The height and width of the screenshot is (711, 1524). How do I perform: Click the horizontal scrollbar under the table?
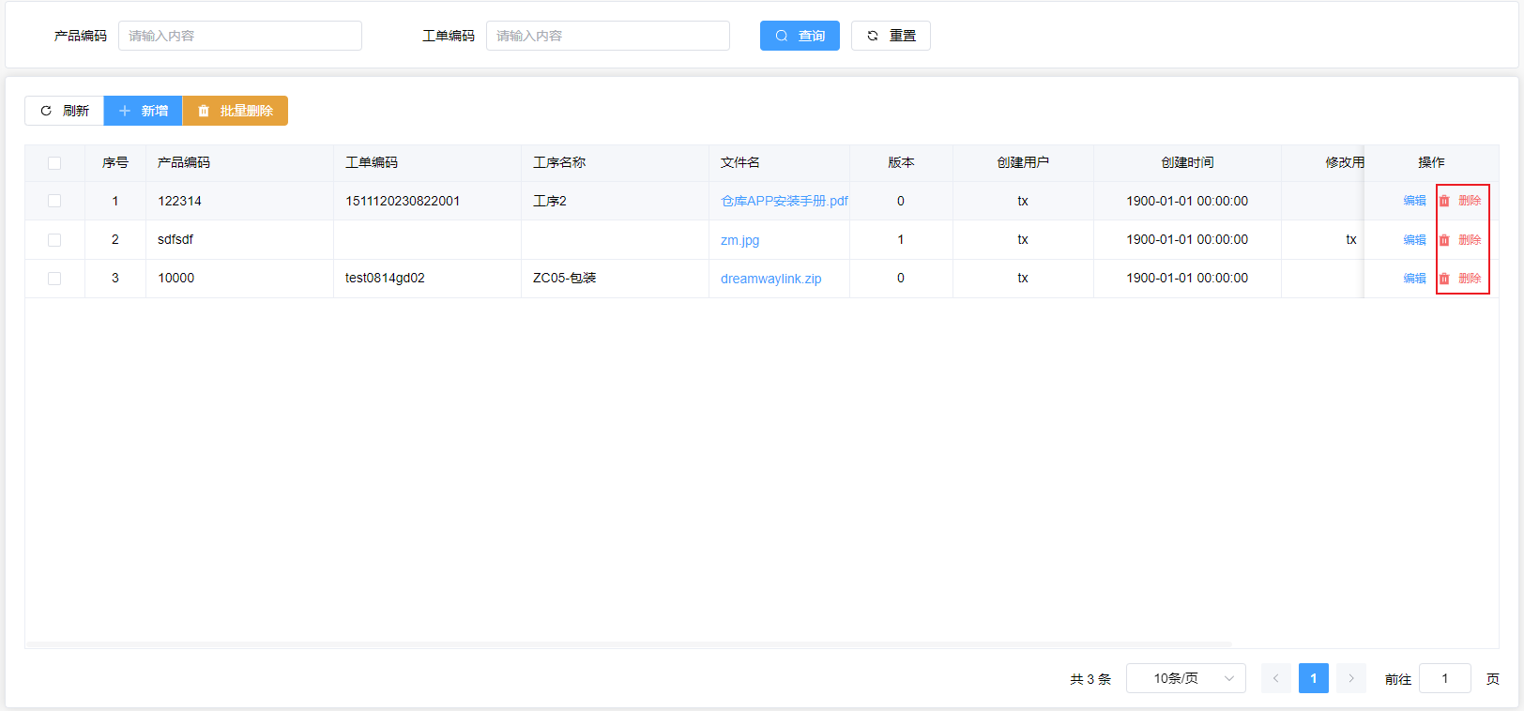629,644
